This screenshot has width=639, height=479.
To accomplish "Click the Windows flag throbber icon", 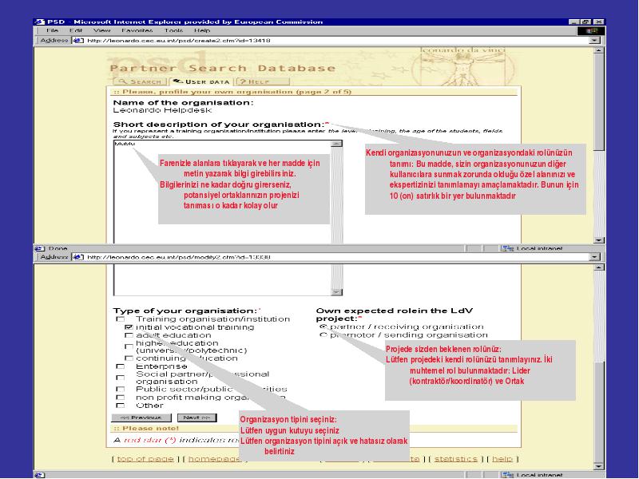I will coord(591,30).
